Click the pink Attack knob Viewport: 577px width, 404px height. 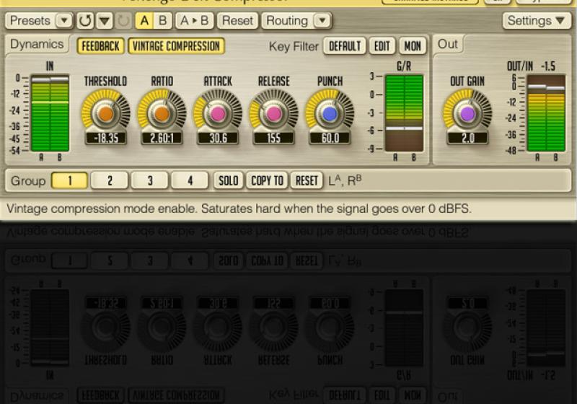217,113
